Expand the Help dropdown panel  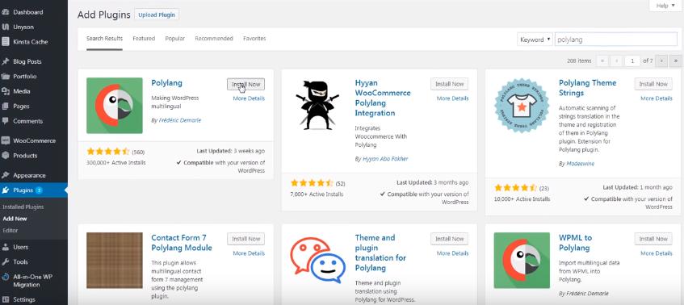pyautogui.click(x=665, y=6)
